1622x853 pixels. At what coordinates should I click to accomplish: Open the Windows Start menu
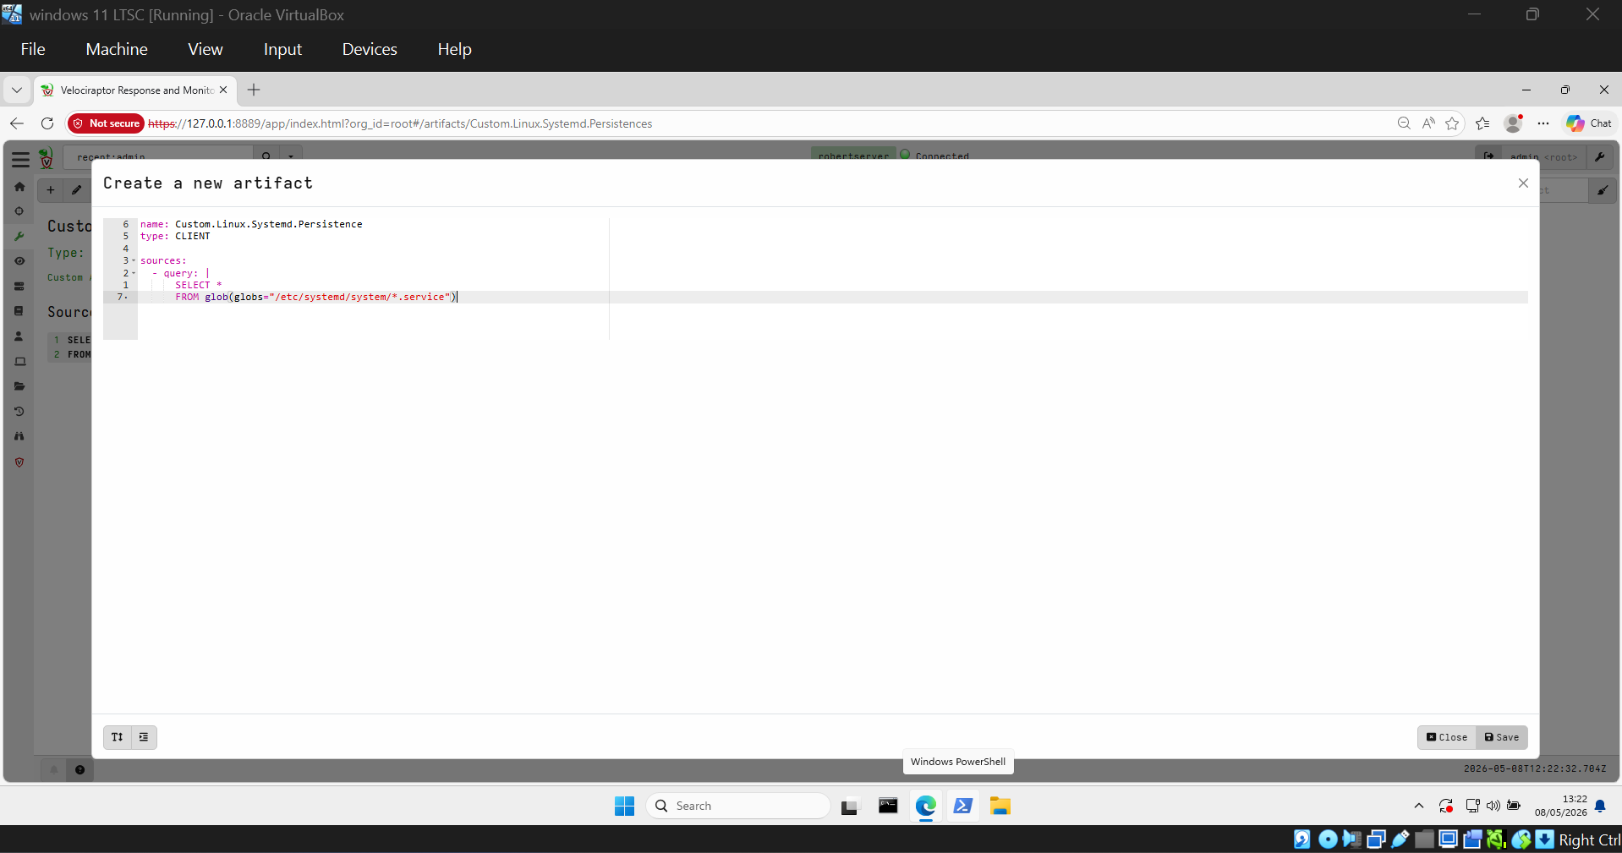tap(624, 806)
